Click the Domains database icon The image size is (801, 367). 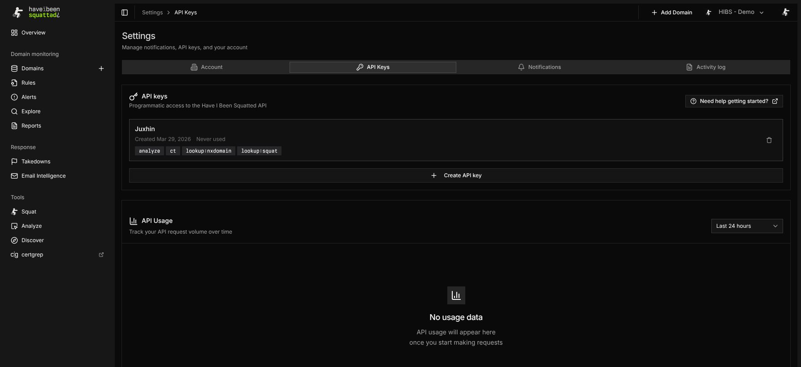(x=14, y=68)
